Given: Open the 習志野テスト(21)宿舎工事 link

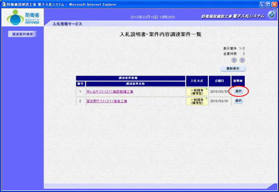Looking at the screenshot, I should [107, 101].
